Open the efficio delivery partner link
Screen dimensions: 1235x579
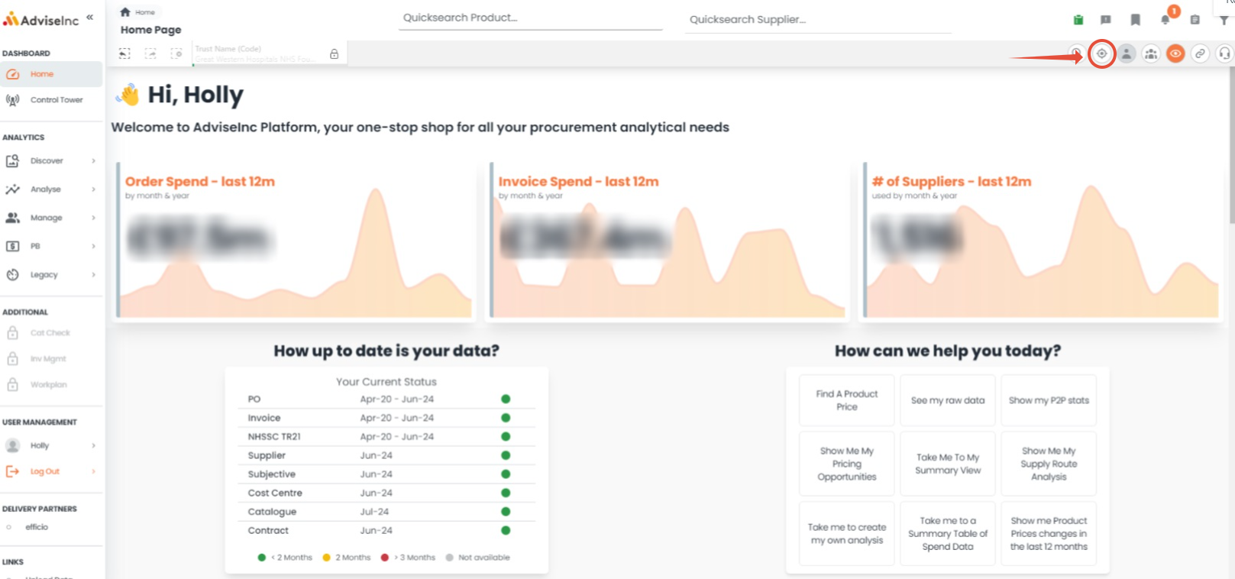click(x=37, y=527)
